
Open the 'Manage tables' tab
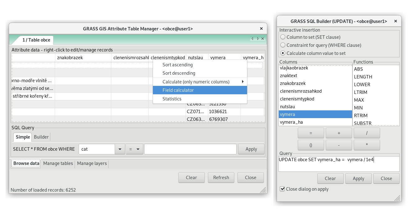point(58,163)
